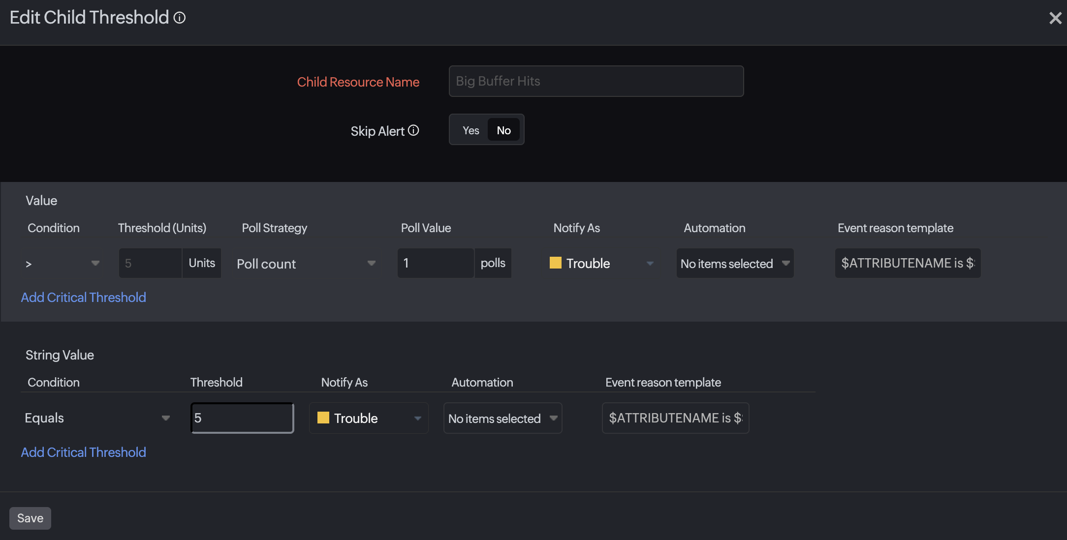
Task: Set Skip Alert to No
Action: coord(503,130)
